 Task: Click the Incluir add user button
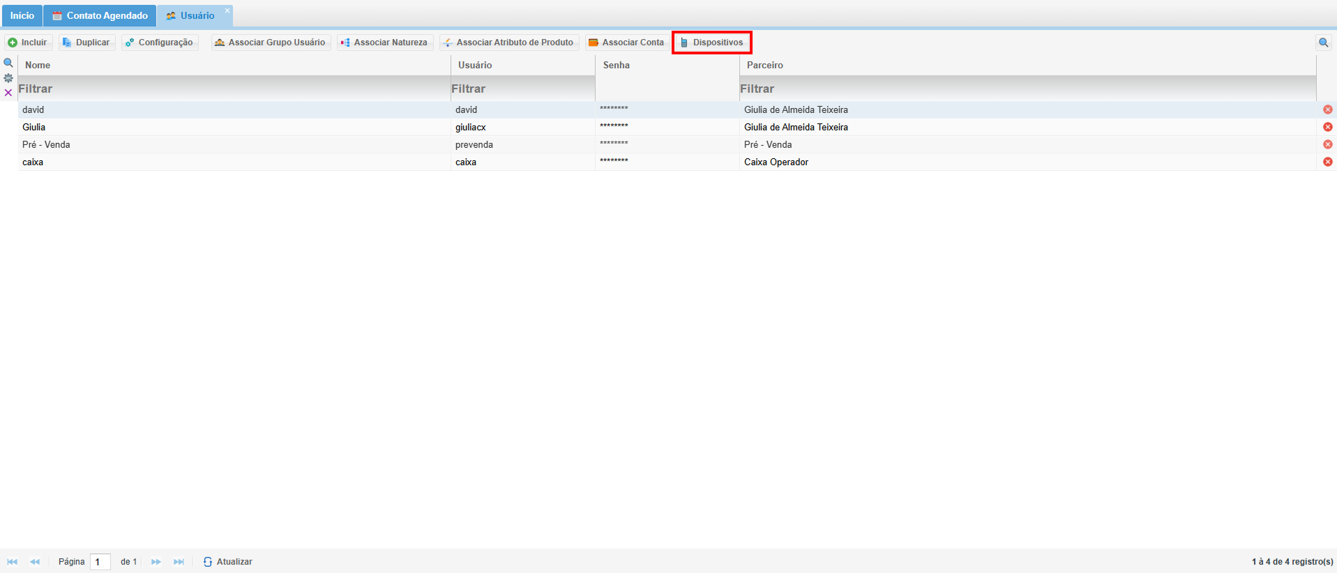click(x=28, y=43)
